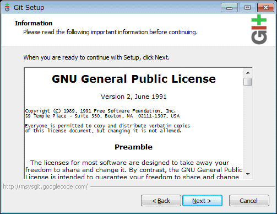Click 'When you are ready to continue' text
This screenshot has width=277, height=214.
click(96, 57)
